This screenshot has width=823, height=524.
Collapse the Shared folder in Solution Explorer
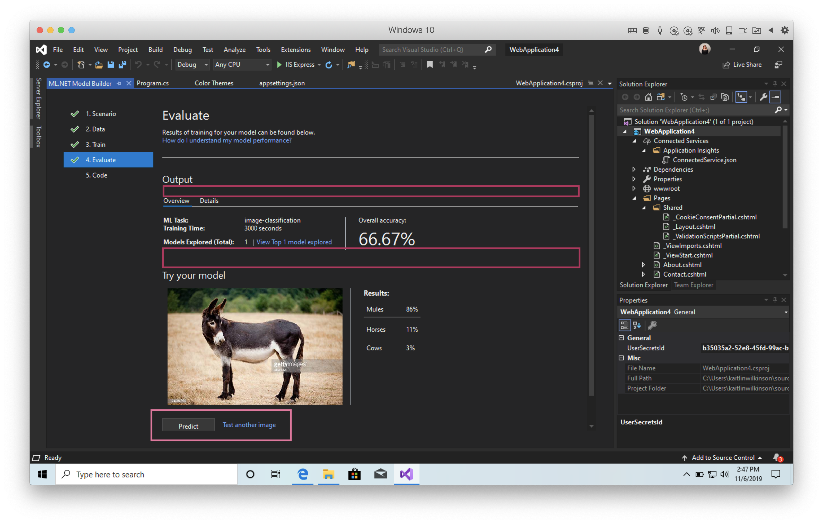(x=644, y=207)
